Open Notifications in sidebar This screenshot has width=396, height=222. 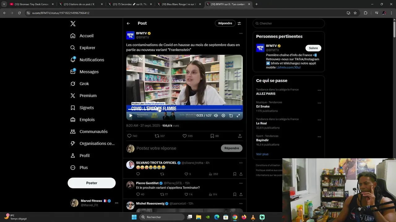pyautogui.click(x=87, y=60)
